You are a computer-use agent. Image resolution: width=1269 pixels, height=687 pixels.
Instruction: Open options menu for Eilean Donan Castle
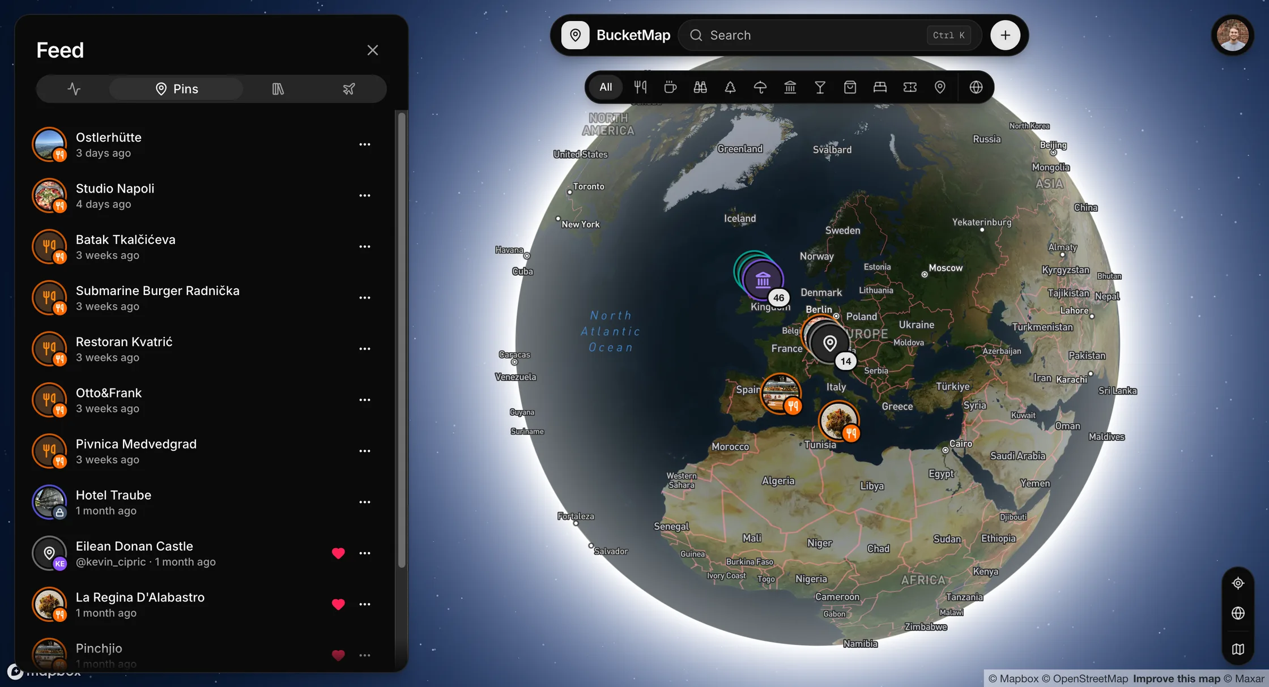point(364,553)
